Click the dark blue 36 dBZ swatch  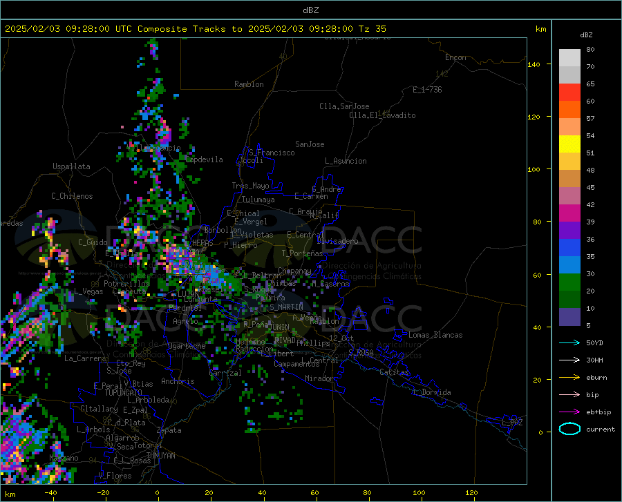click(x=569, y=248)
